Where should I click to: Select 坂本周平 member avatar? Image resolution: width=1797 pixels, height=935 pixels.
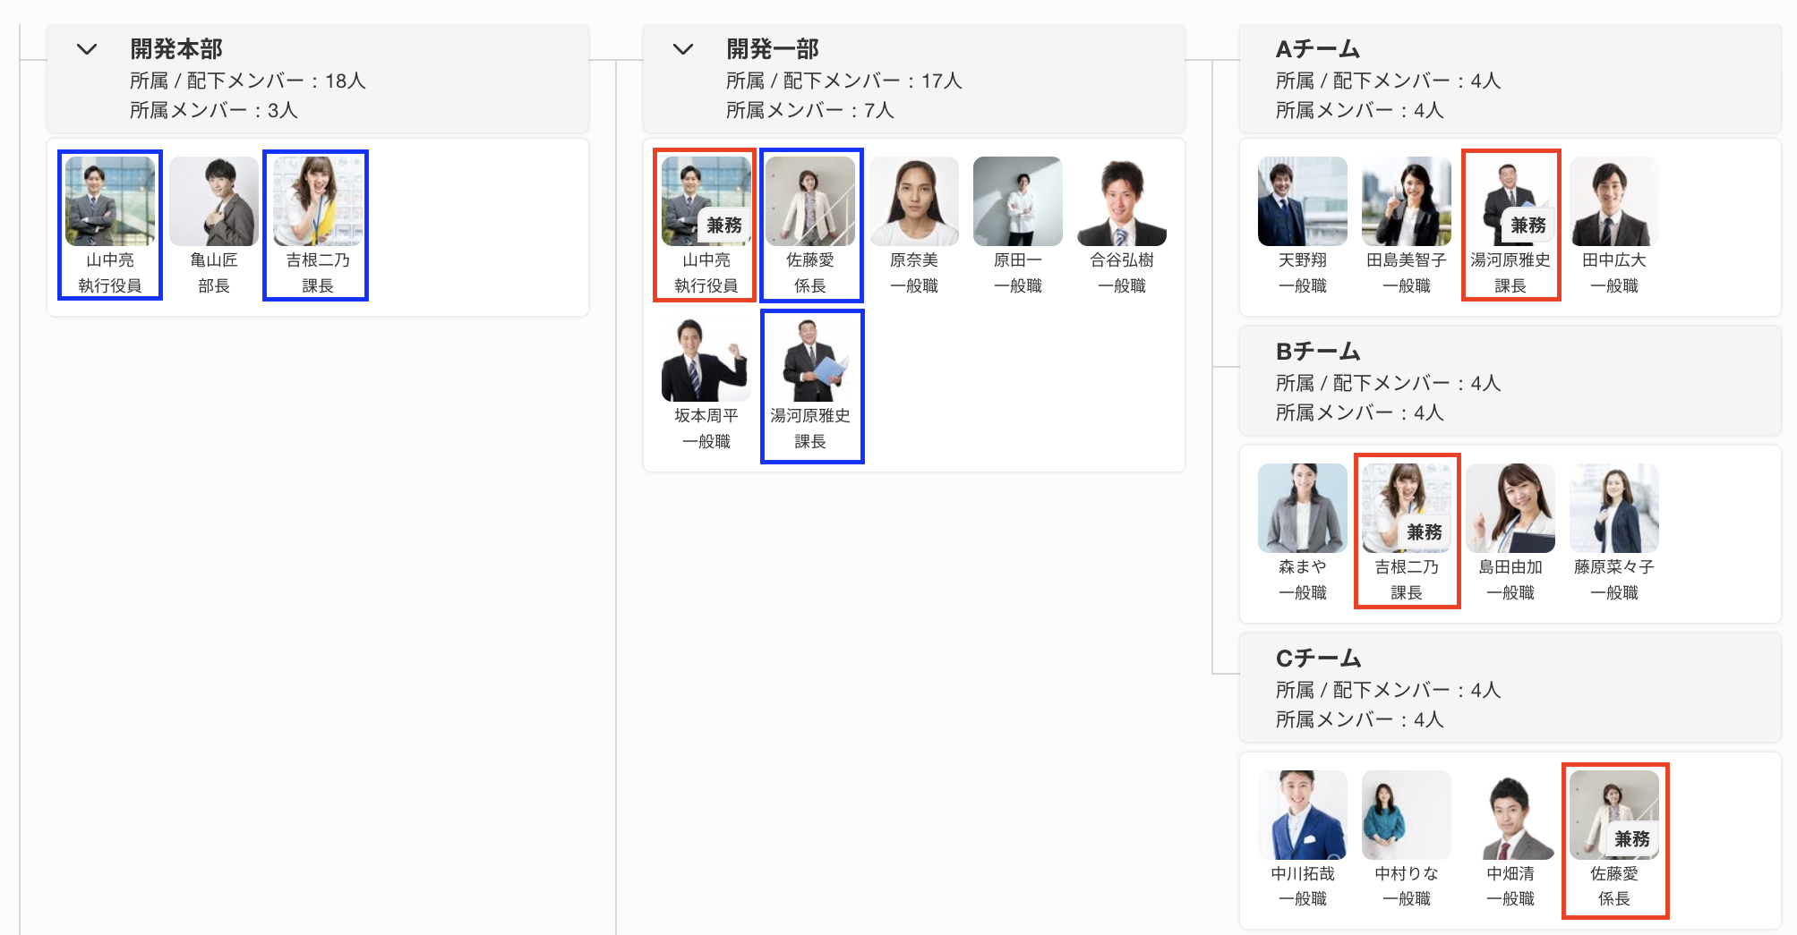pos(706,358)
